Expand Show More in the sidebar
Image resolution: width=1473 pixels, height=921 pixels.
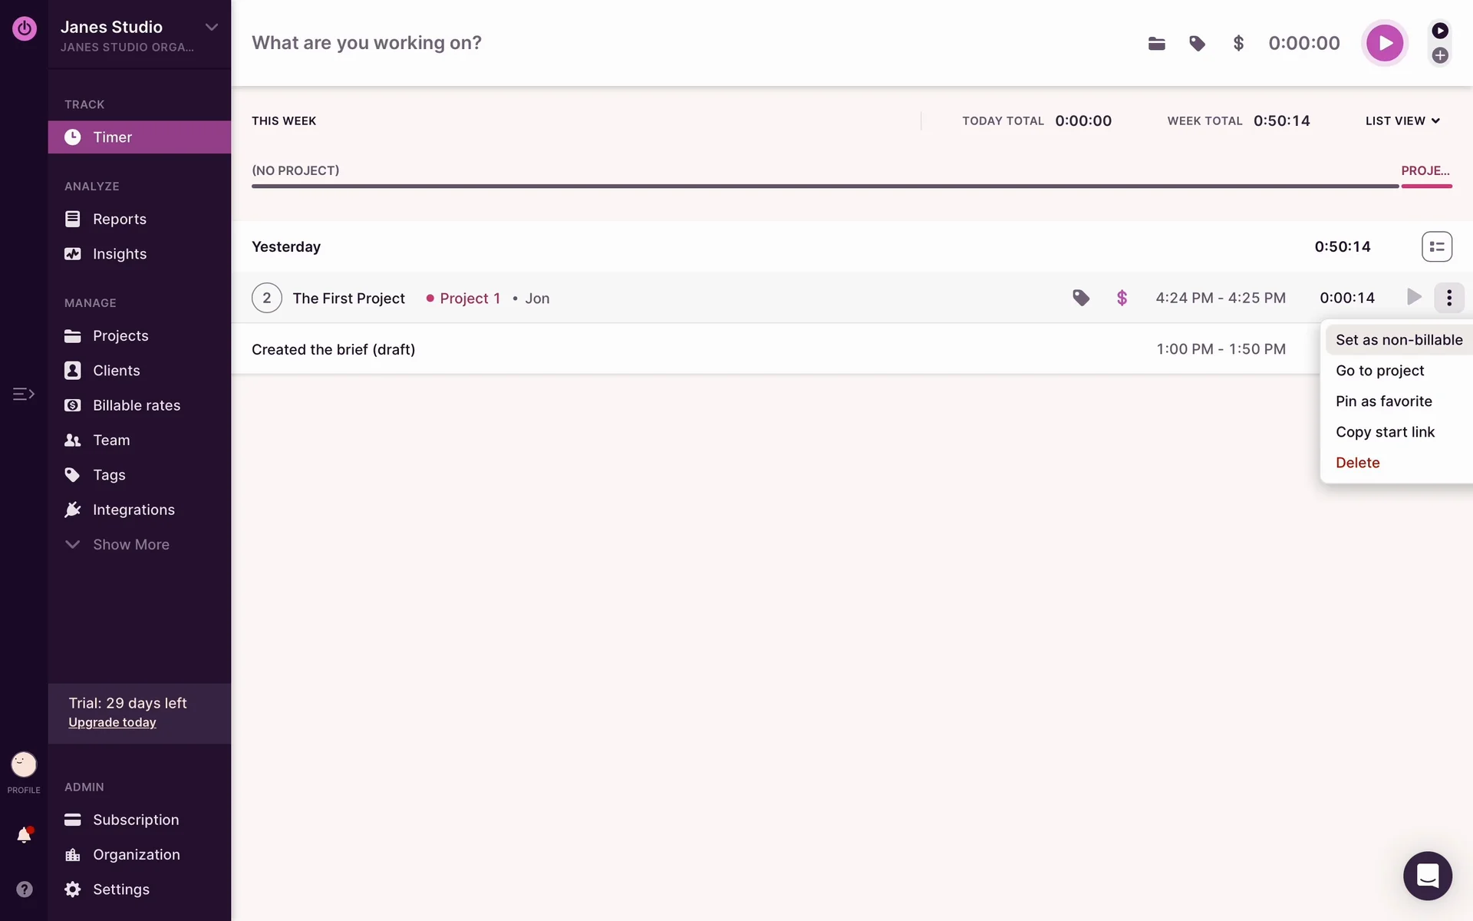pos(130,544)
